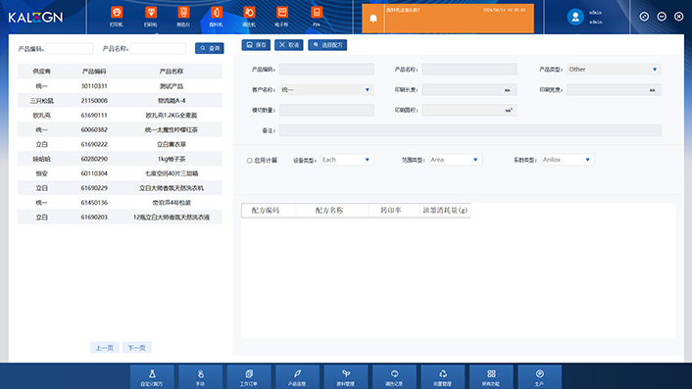The height and width of the screenshot is (389, 692).
Task: Click the 选择配方 select formula button
Action: point(327,45)
